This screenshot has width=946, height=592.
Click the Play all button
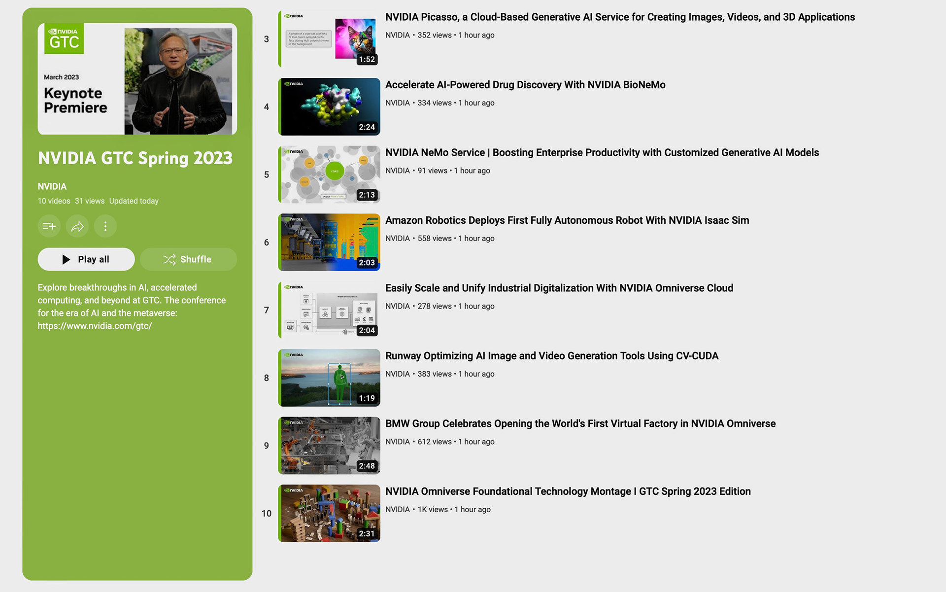coord(86,259)
